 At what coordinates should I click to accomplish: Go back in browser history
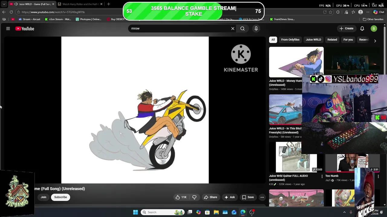tap(4, 12)
